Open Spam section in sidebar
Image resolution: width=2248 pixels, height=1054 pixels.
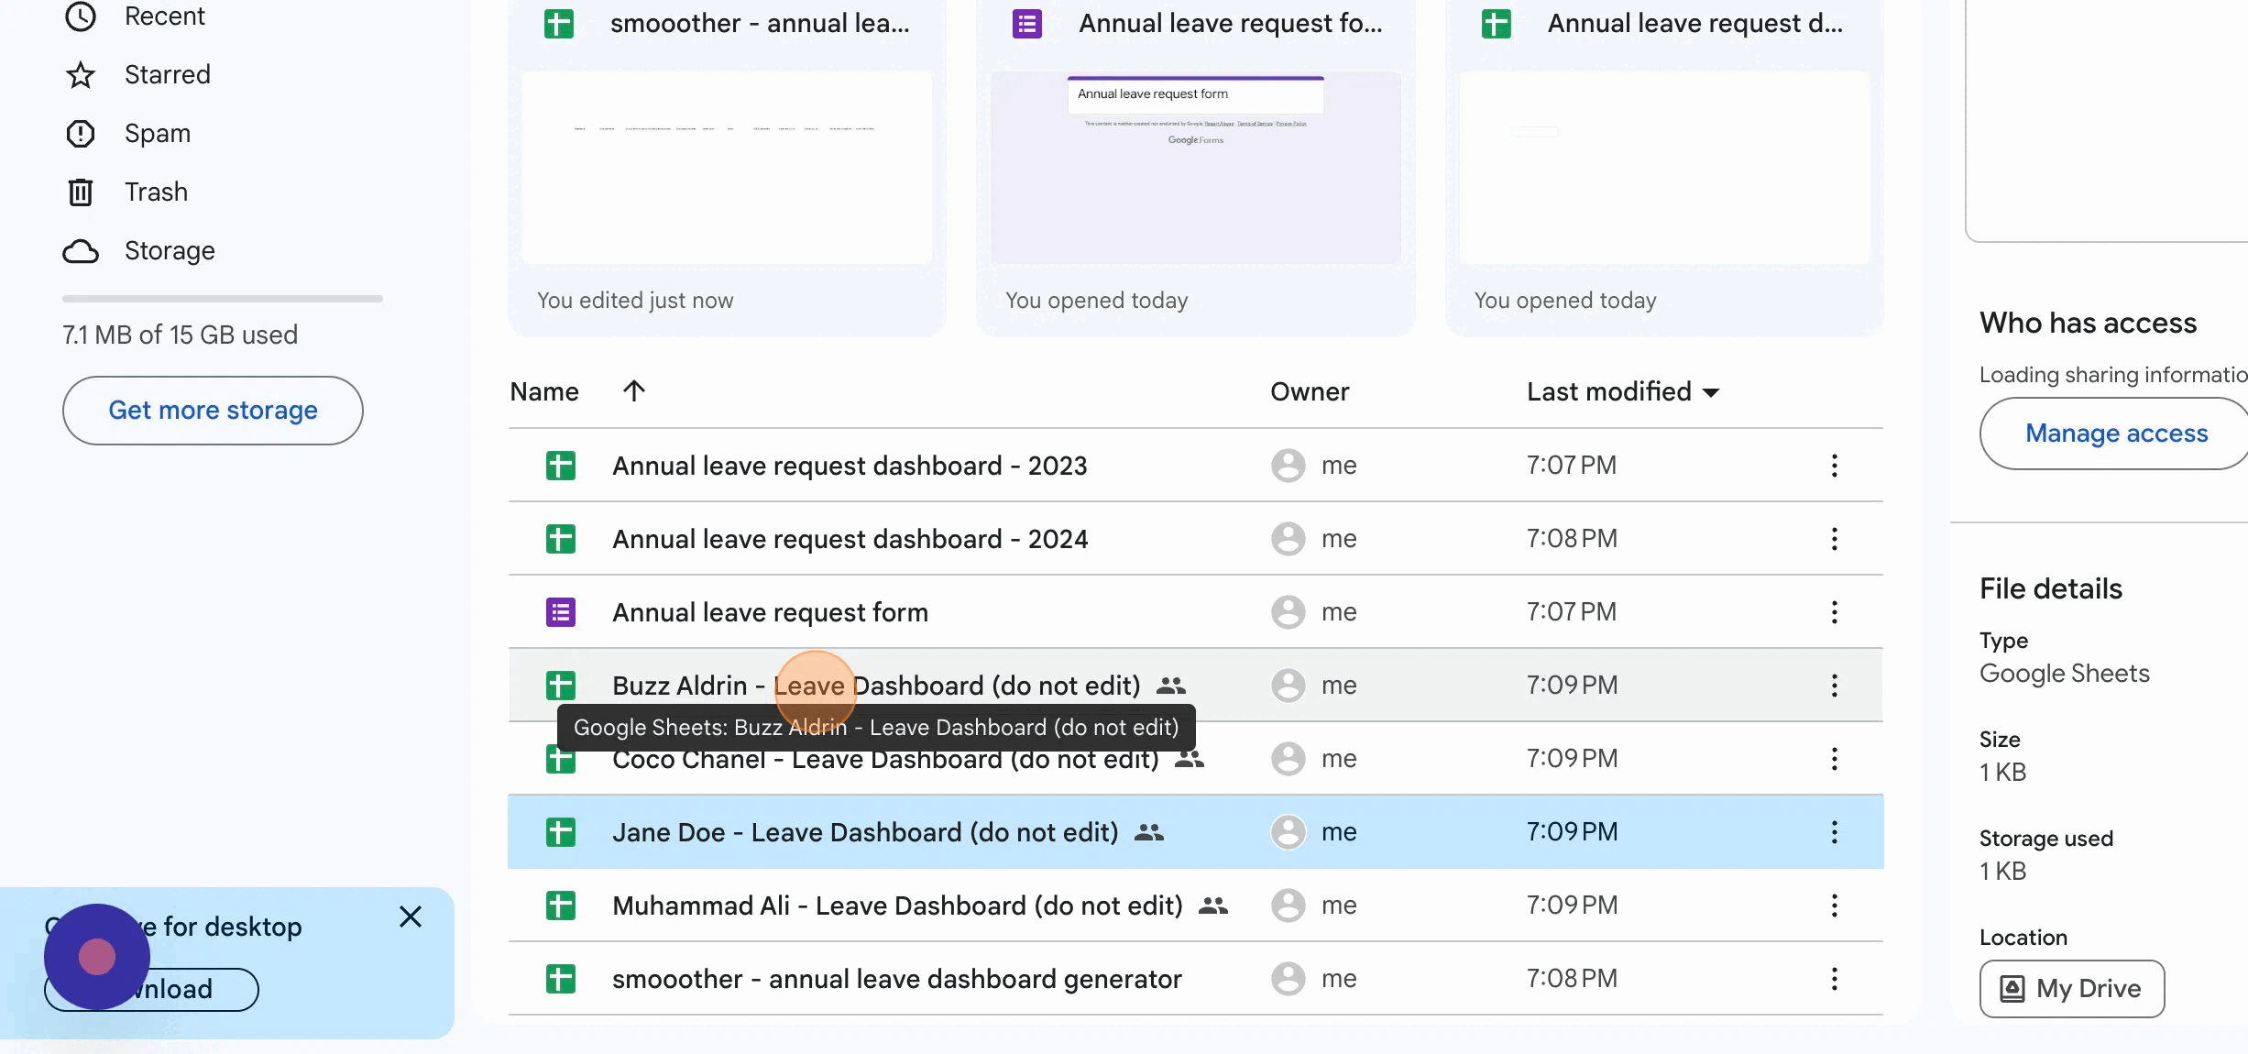[157, 133]
